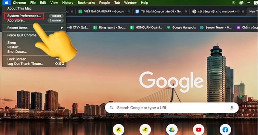Click the Sensor Tower bookmark icon

click(202, 28)
